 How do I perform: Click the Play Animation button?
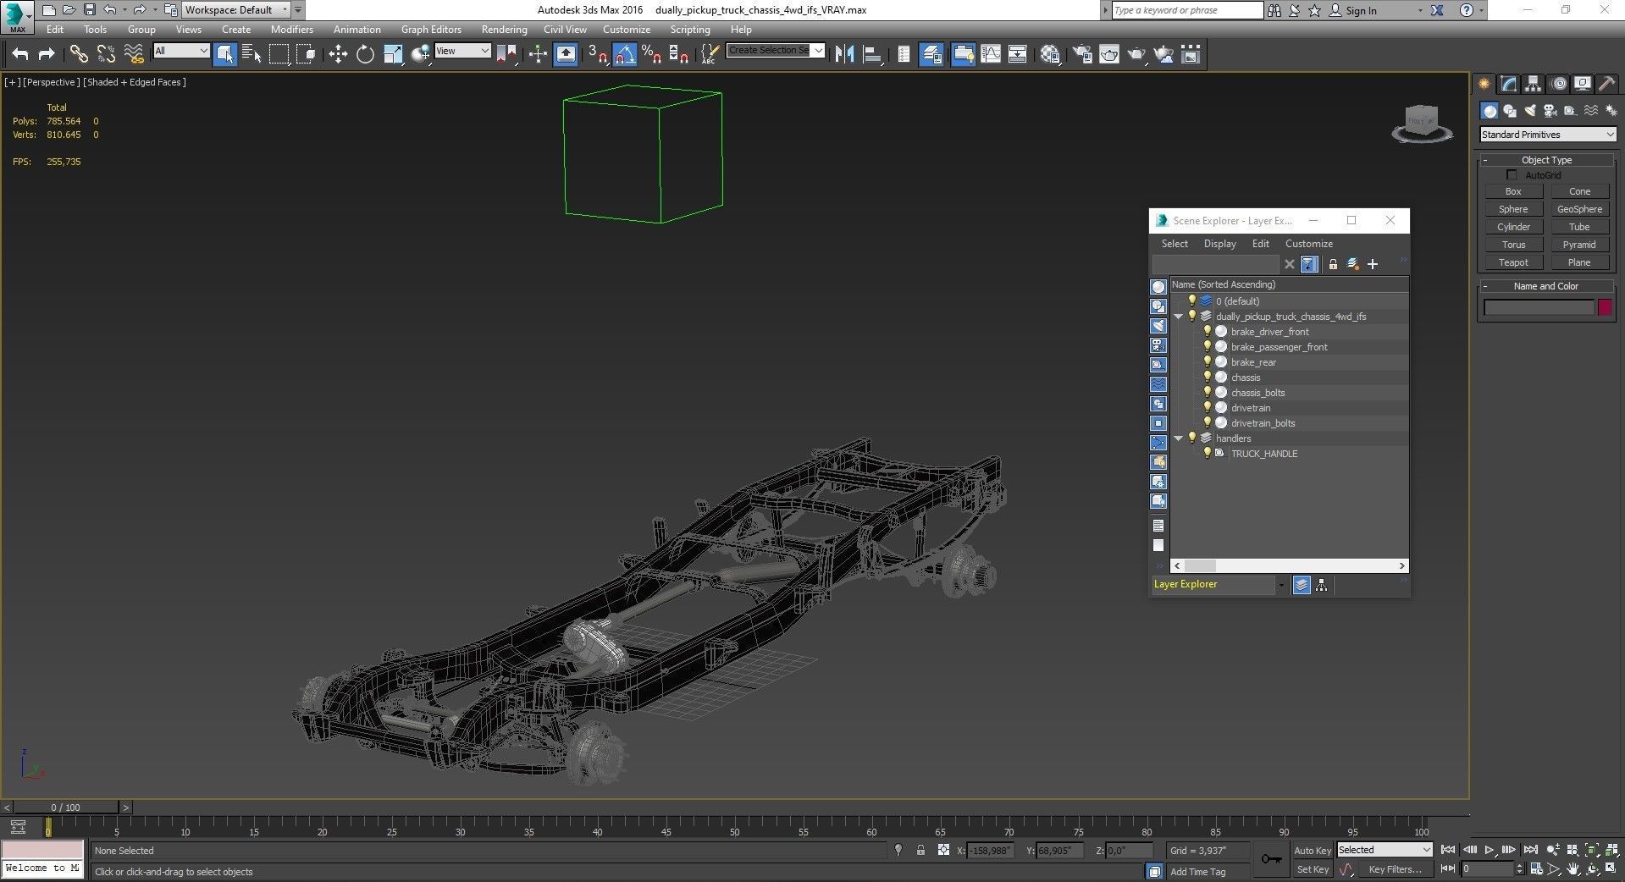pyautogui.click(x=1489, y=850)
